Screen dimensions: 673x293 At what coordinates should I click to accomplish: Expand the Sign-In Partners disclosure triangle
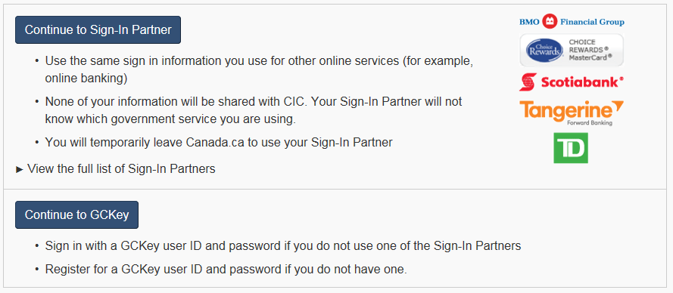click(x=19, y=169)
